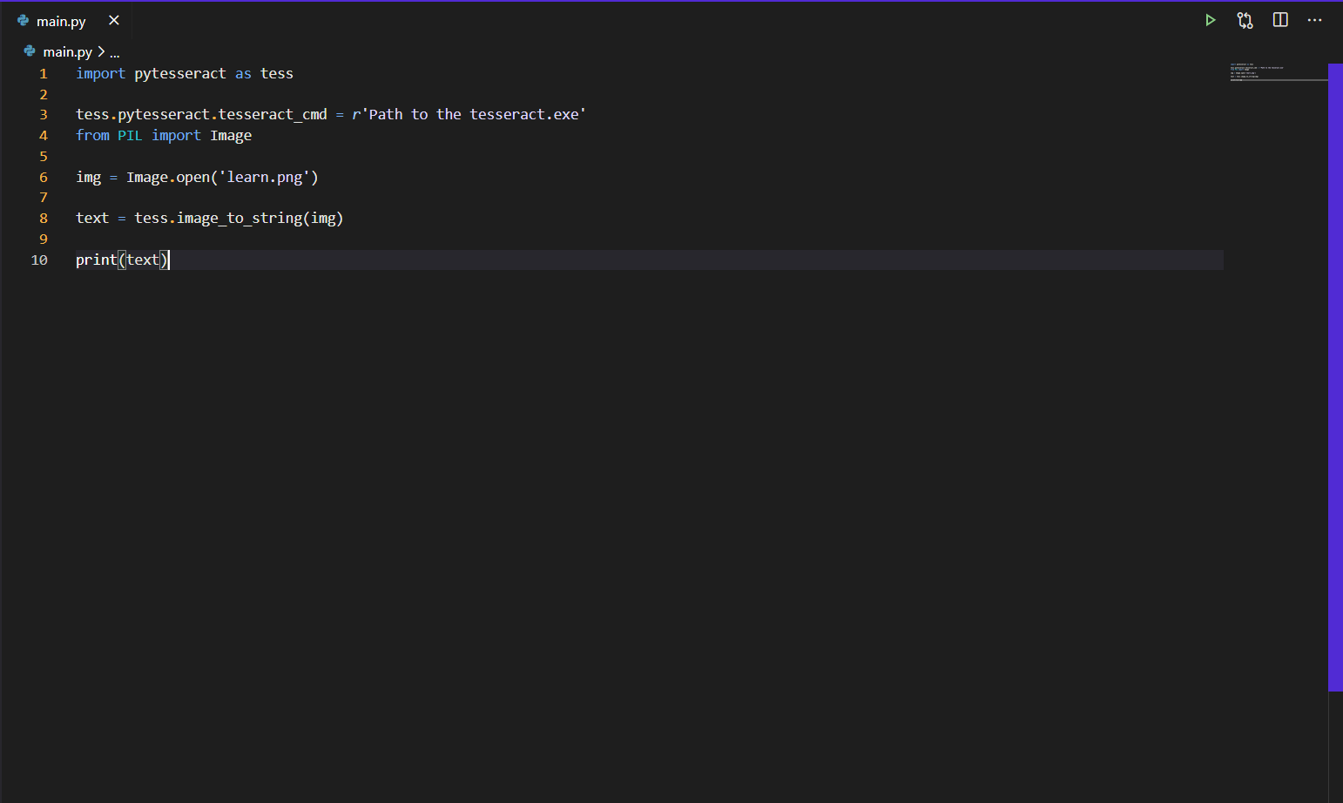Click line number 7 in the gutter
Viewport: 1343px width, 803px height.
click(44, 198)
